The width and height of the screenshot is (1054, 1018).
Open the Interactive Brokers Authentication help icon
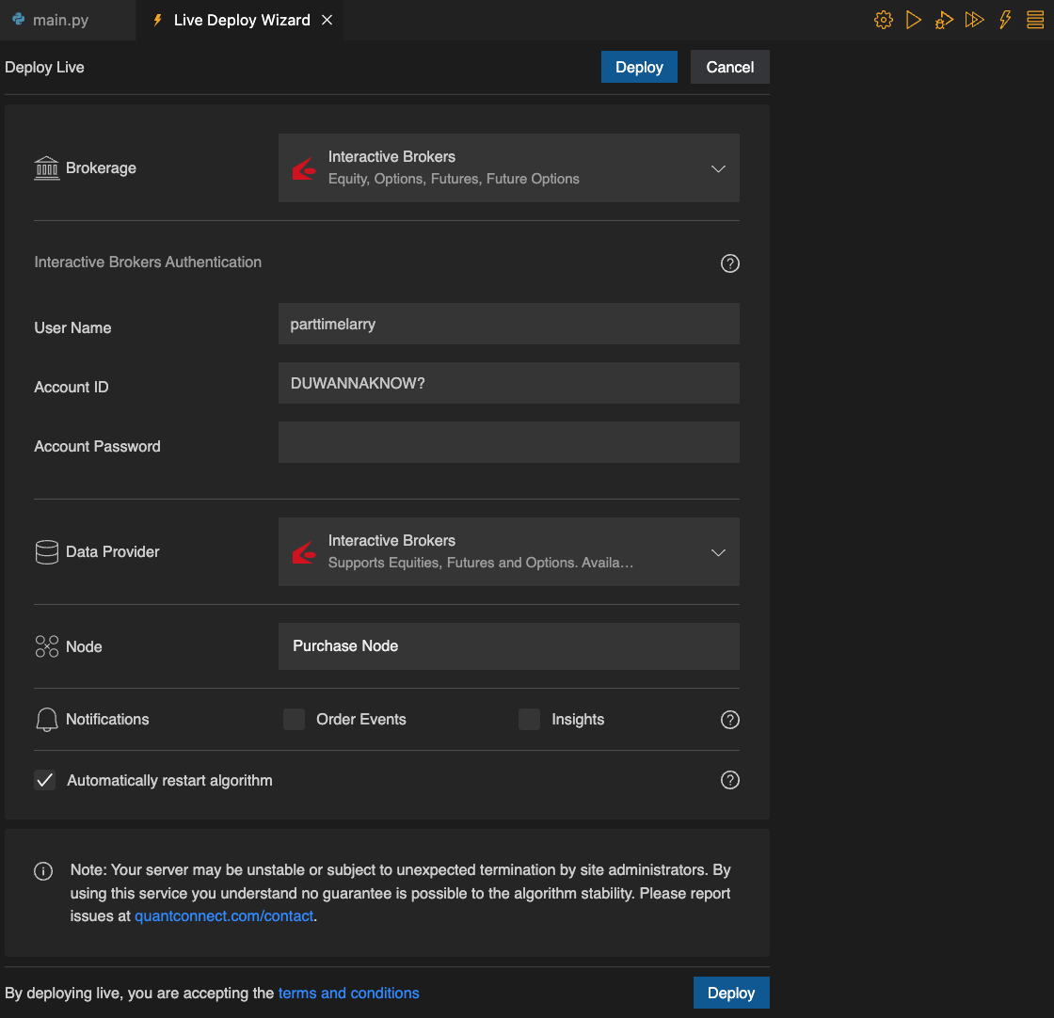click(x=730, y=263)
